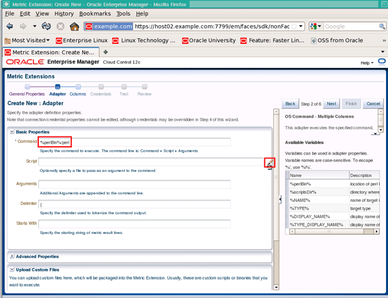Image resolution: width=388 pixels, height=298 pixels.
Task: Open the Enterprise Linux bookmark
Action: pos(81,40)
